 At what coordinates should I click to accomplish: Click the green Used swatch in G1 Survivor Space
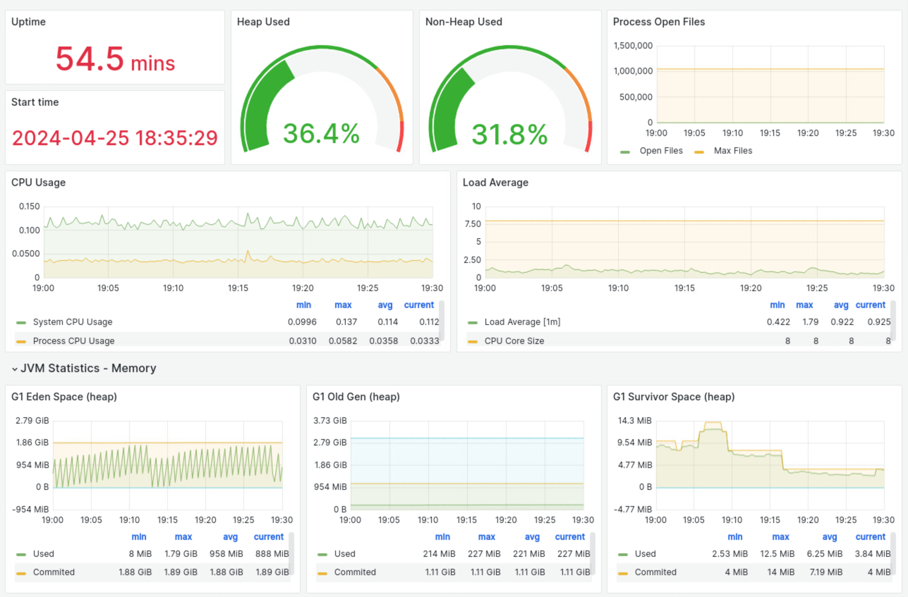(x=623, y=555)
